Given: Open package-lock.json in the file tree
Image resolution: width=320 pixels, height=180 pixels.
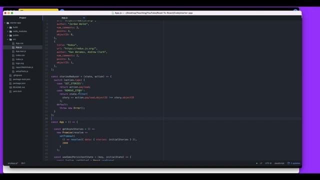Looking at the screenshot, I should pyautogui.click(x=21, y=79).
